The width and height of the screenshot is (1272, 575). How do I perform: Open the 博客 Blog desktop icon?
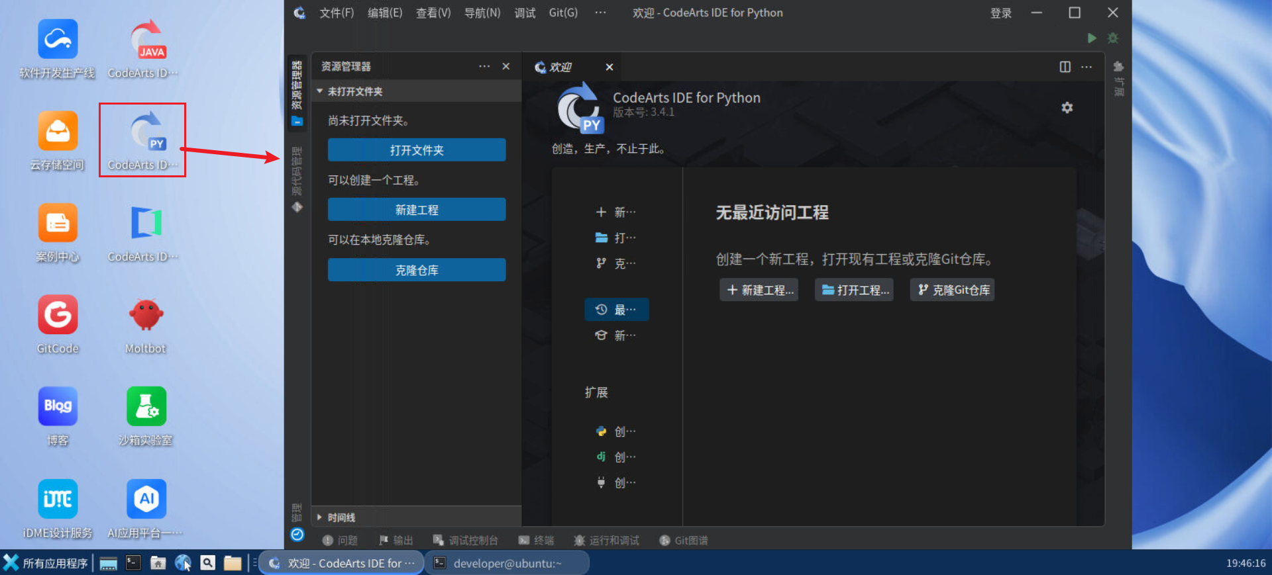pyautogui.click(x=58, y=417)
